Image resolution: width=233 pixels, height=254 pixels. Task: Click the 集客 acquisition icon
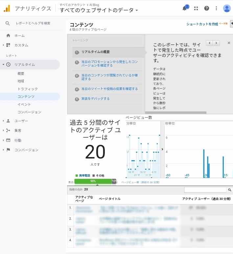pos(8,130)
